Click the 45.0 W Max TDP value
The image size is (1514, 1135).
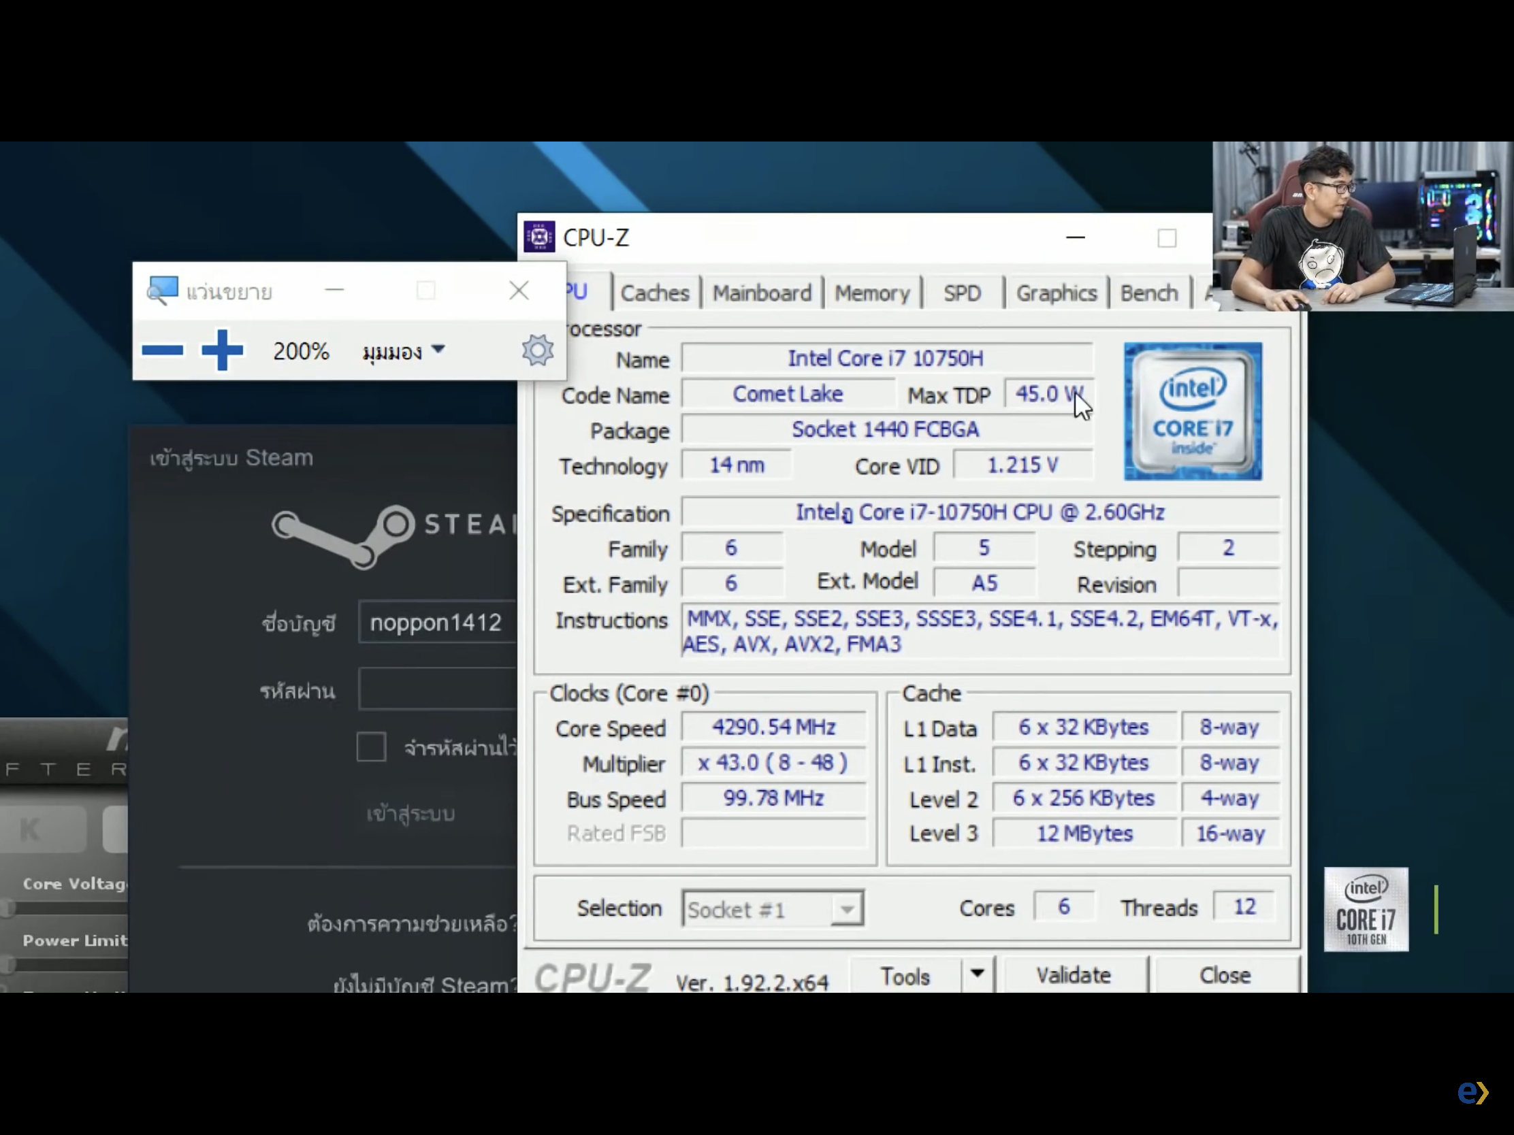pyautogui.click(x=1048, y=394)
